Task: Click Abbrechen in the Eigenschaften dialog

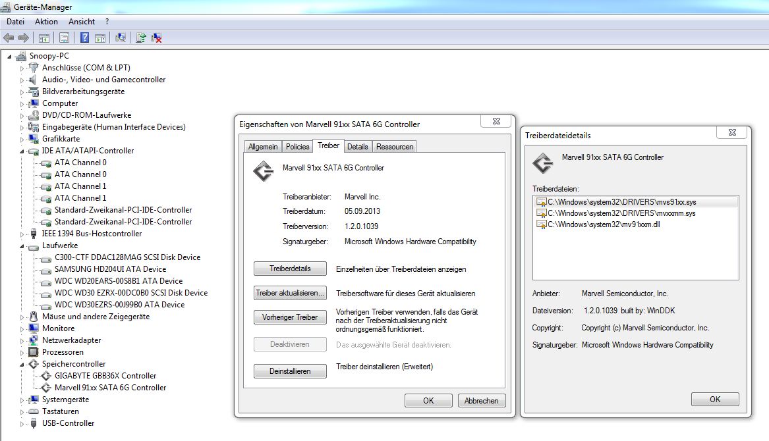Action: click(482, 400)
